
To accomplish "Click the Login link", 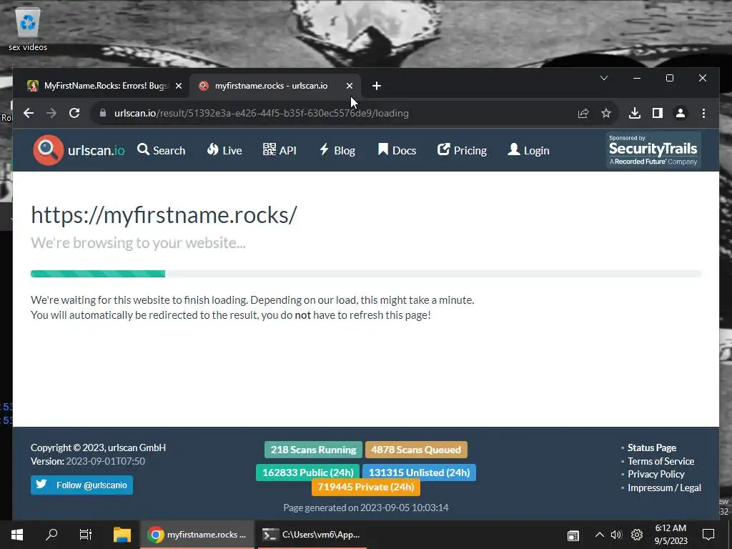I will [x=528, y=150].
